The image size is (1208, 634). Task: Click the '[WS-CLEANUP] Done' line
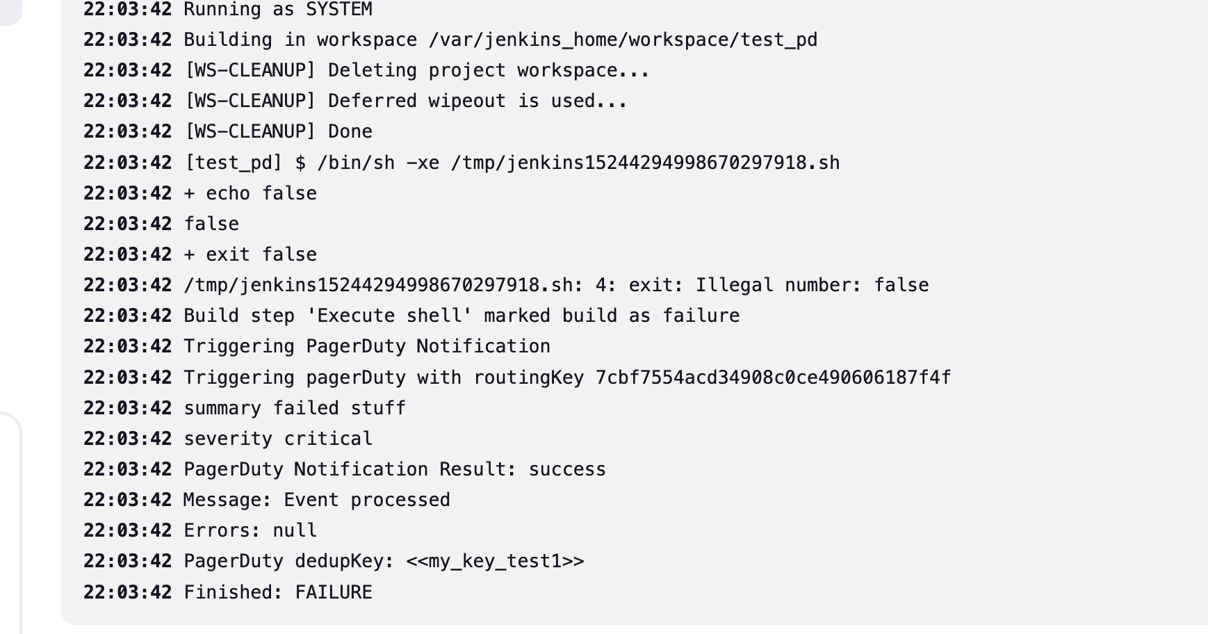click(x=278, y=132)
